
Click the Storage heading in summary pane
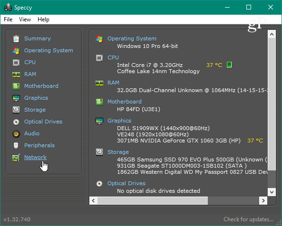118,152
